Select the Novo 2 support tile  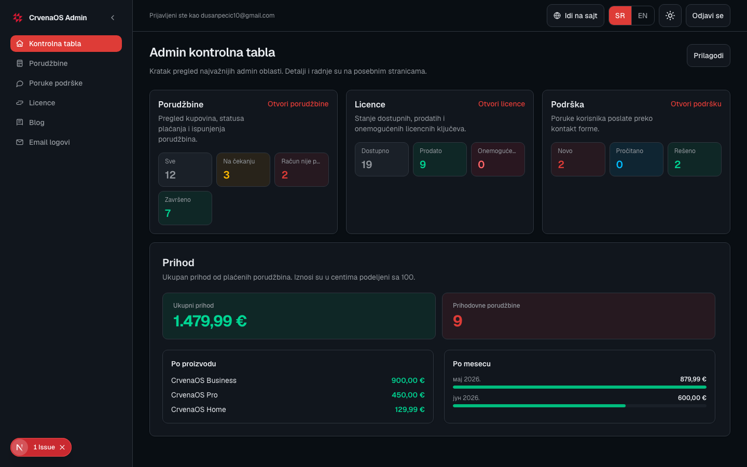pyautogui.click(x=578, y=159)
